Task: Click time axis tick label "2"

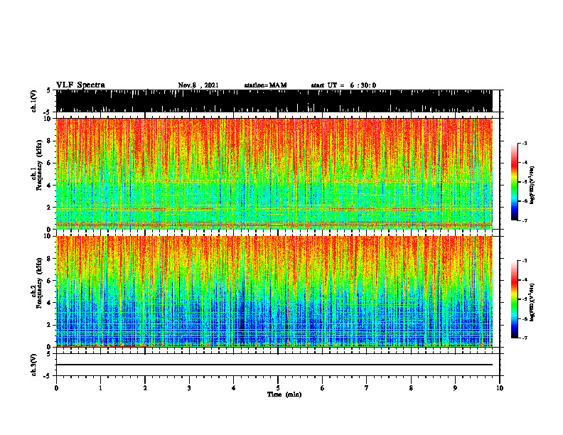Action: point(145,388)
